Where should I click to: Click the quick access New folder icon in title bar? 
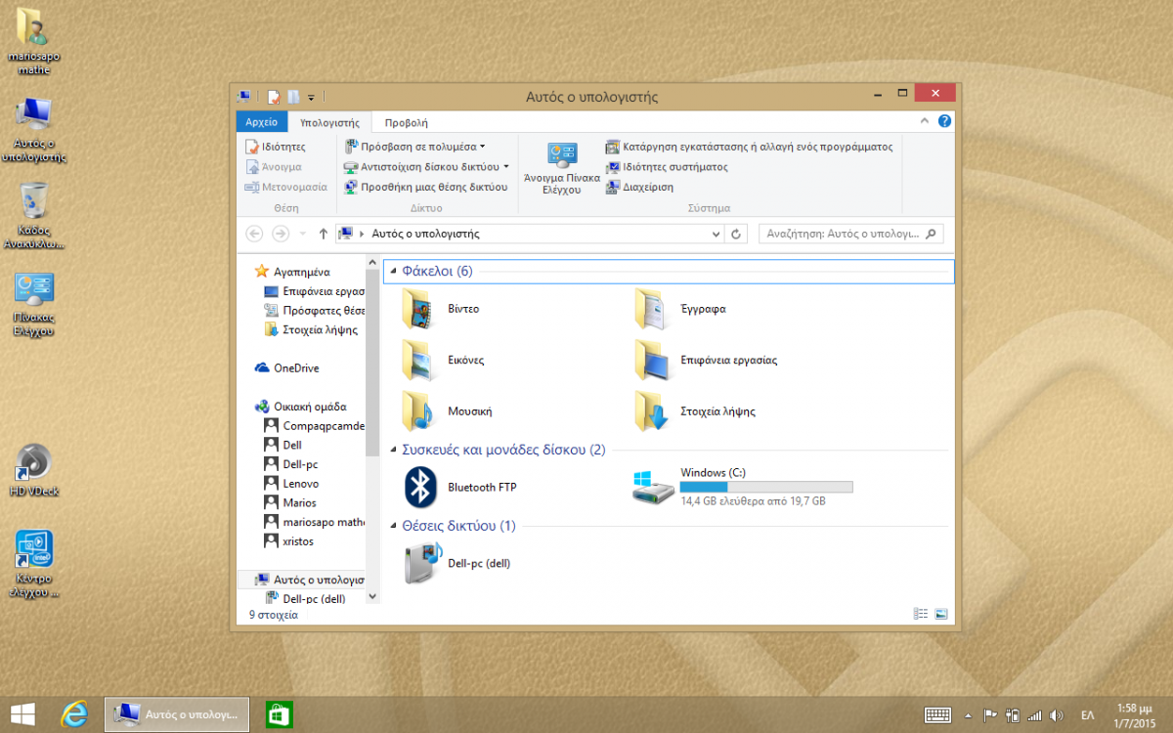tap(293, 97)
